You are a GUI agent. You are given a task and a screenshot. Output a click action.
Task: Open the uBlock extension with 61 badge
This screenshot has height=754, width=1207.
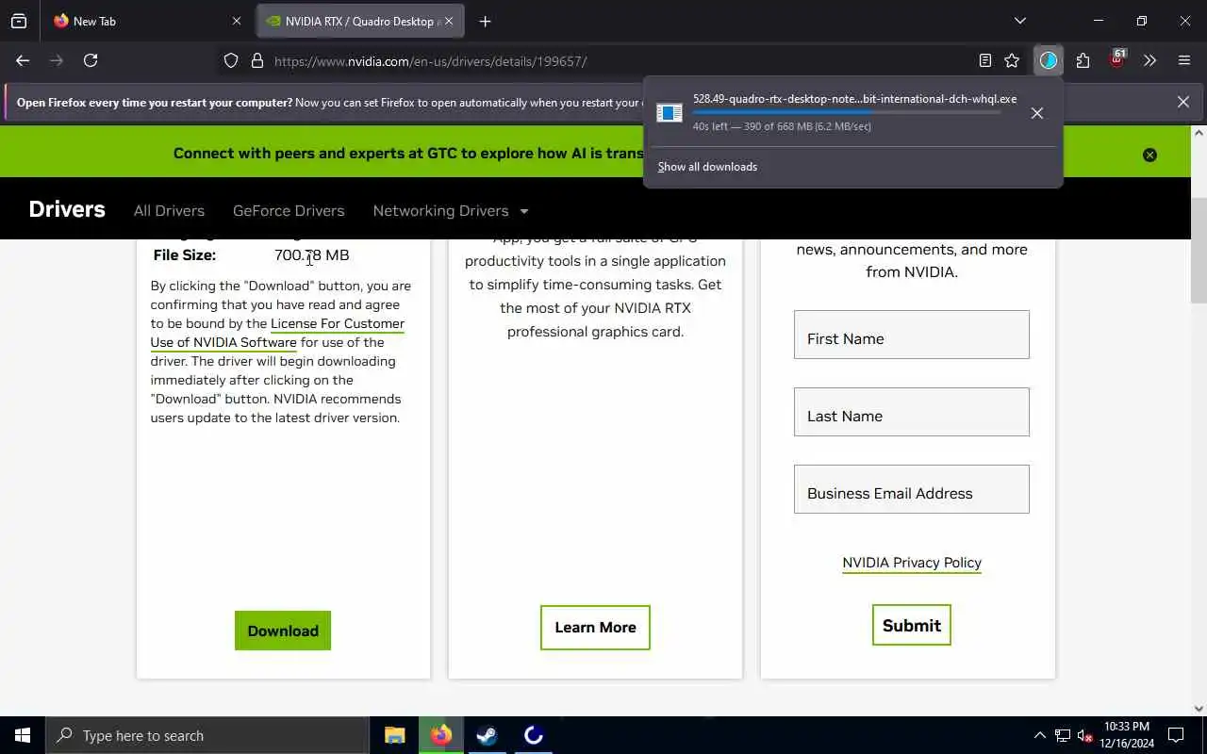(1117, 59)
